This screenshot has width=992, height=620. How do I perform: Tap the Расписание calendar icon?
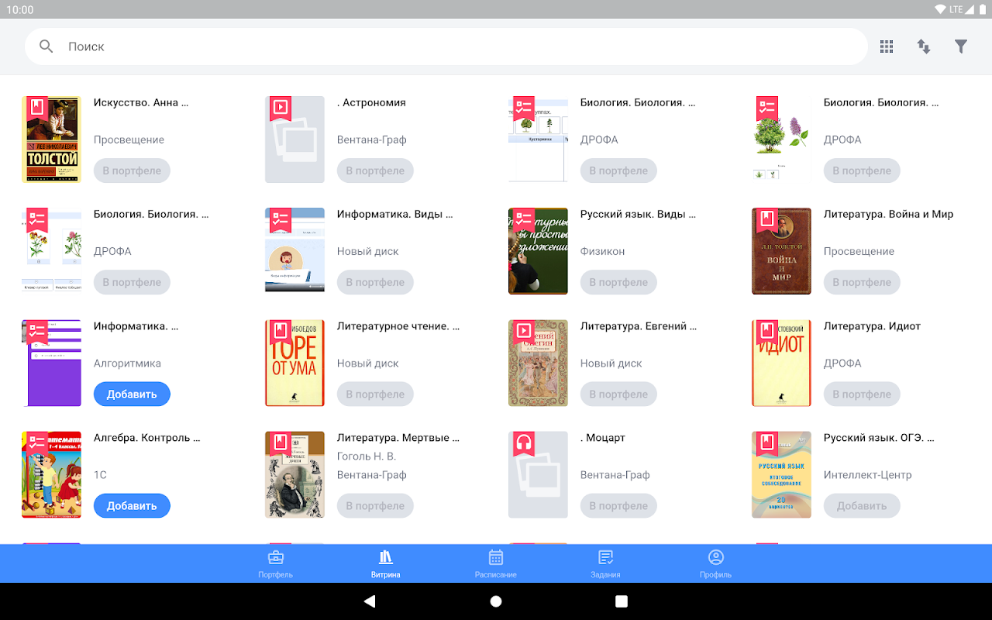[x=496, y=557]
